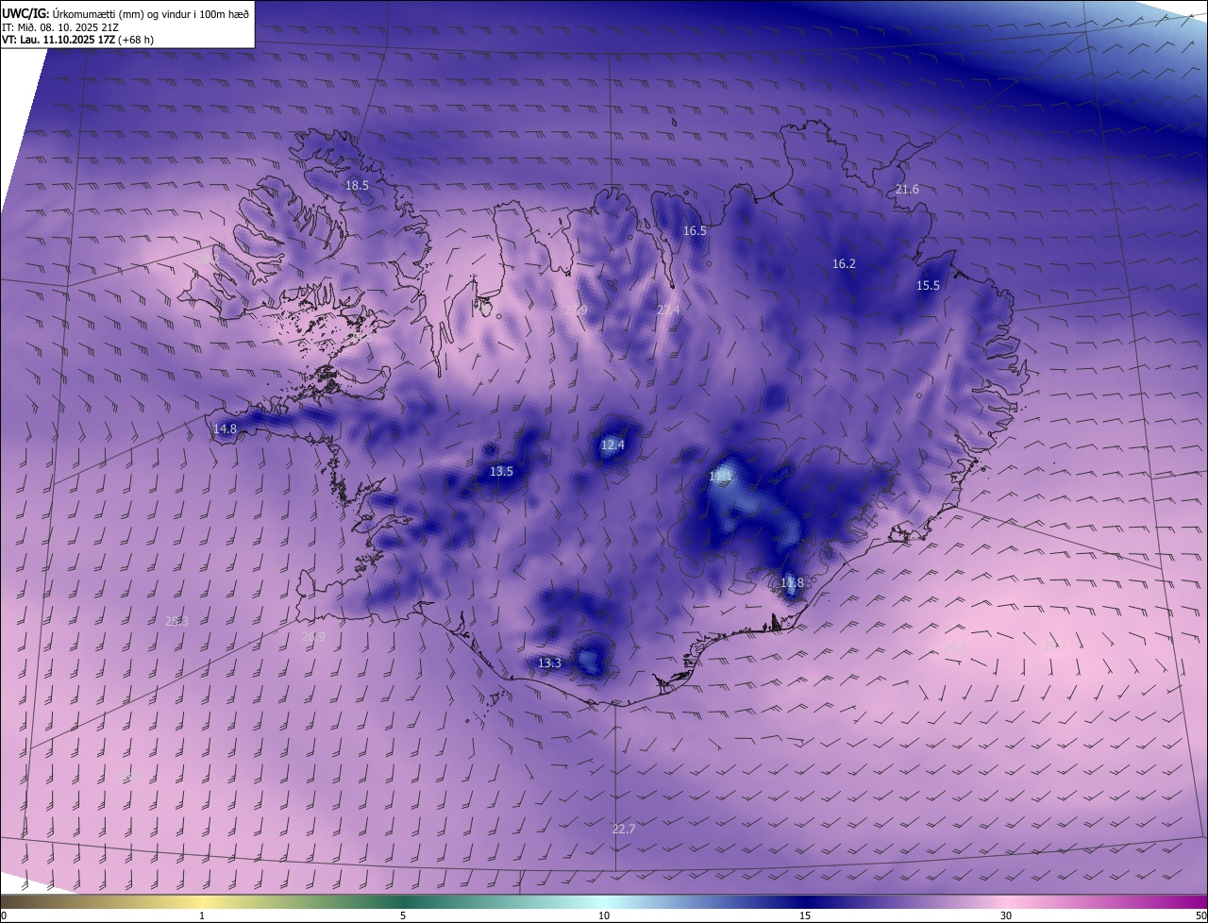Click the 'IT: Mið. 08. 10. 2025 21Z' line

pyautogui.click(x=60, y=26)
